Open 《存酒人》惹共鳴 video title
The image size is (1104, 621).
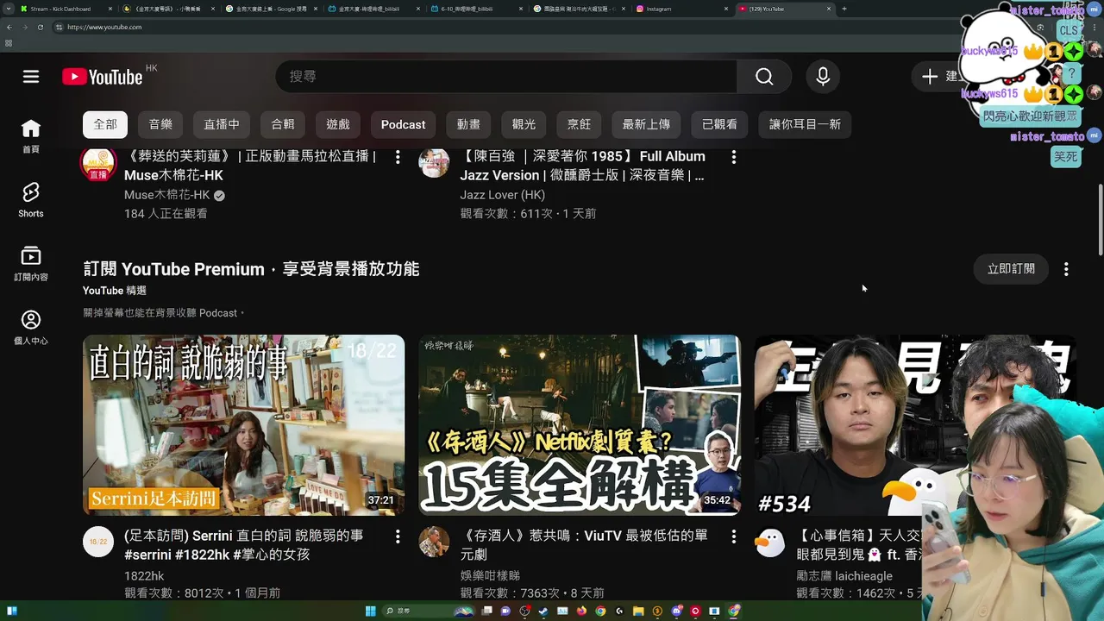[x=585, y=545]
